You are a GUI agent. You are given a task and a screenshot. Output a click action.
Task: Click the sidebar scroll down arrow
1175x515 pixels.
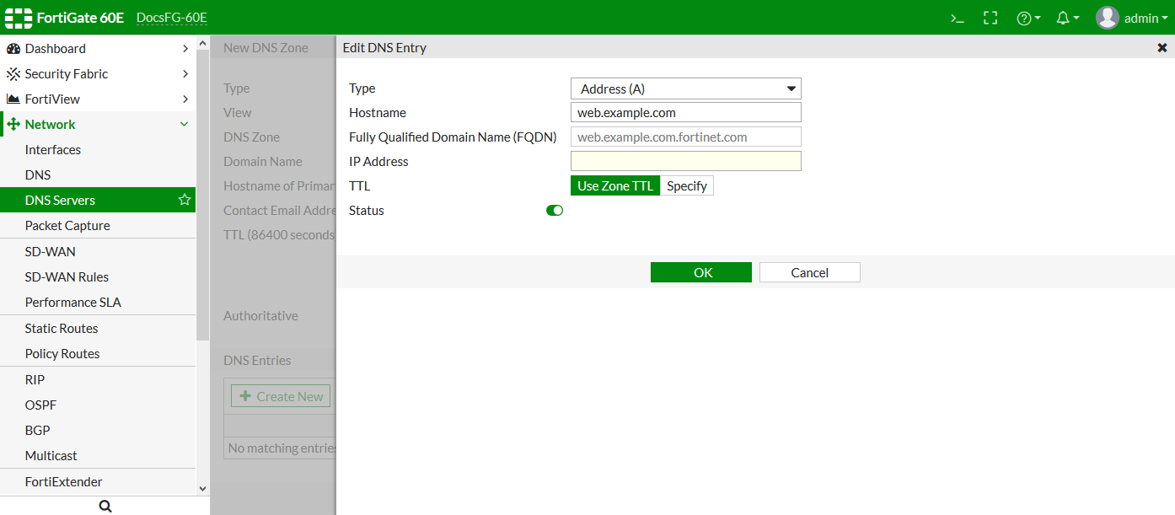pyautogui.click(x=202, y=488)
